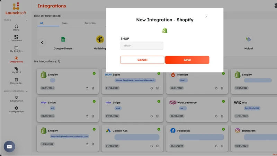The width and height of the screenshot is (277, 156).
Task: Click the previous carousel arrow
Action: (x=42, y=42)
